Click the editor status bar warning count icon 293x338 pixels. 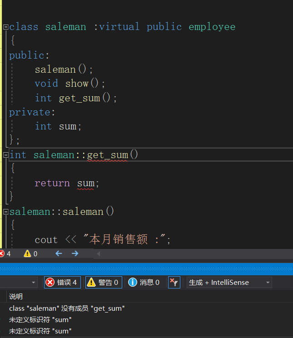tap(27, 253)
